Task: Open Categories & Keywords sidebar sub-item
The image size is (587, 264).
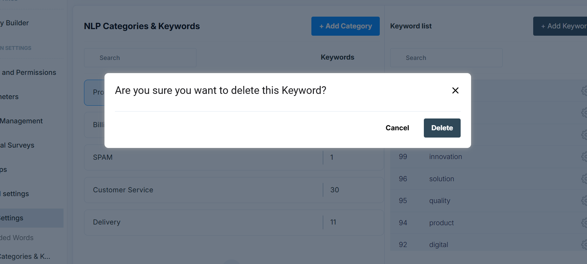Action: (25, 256)
